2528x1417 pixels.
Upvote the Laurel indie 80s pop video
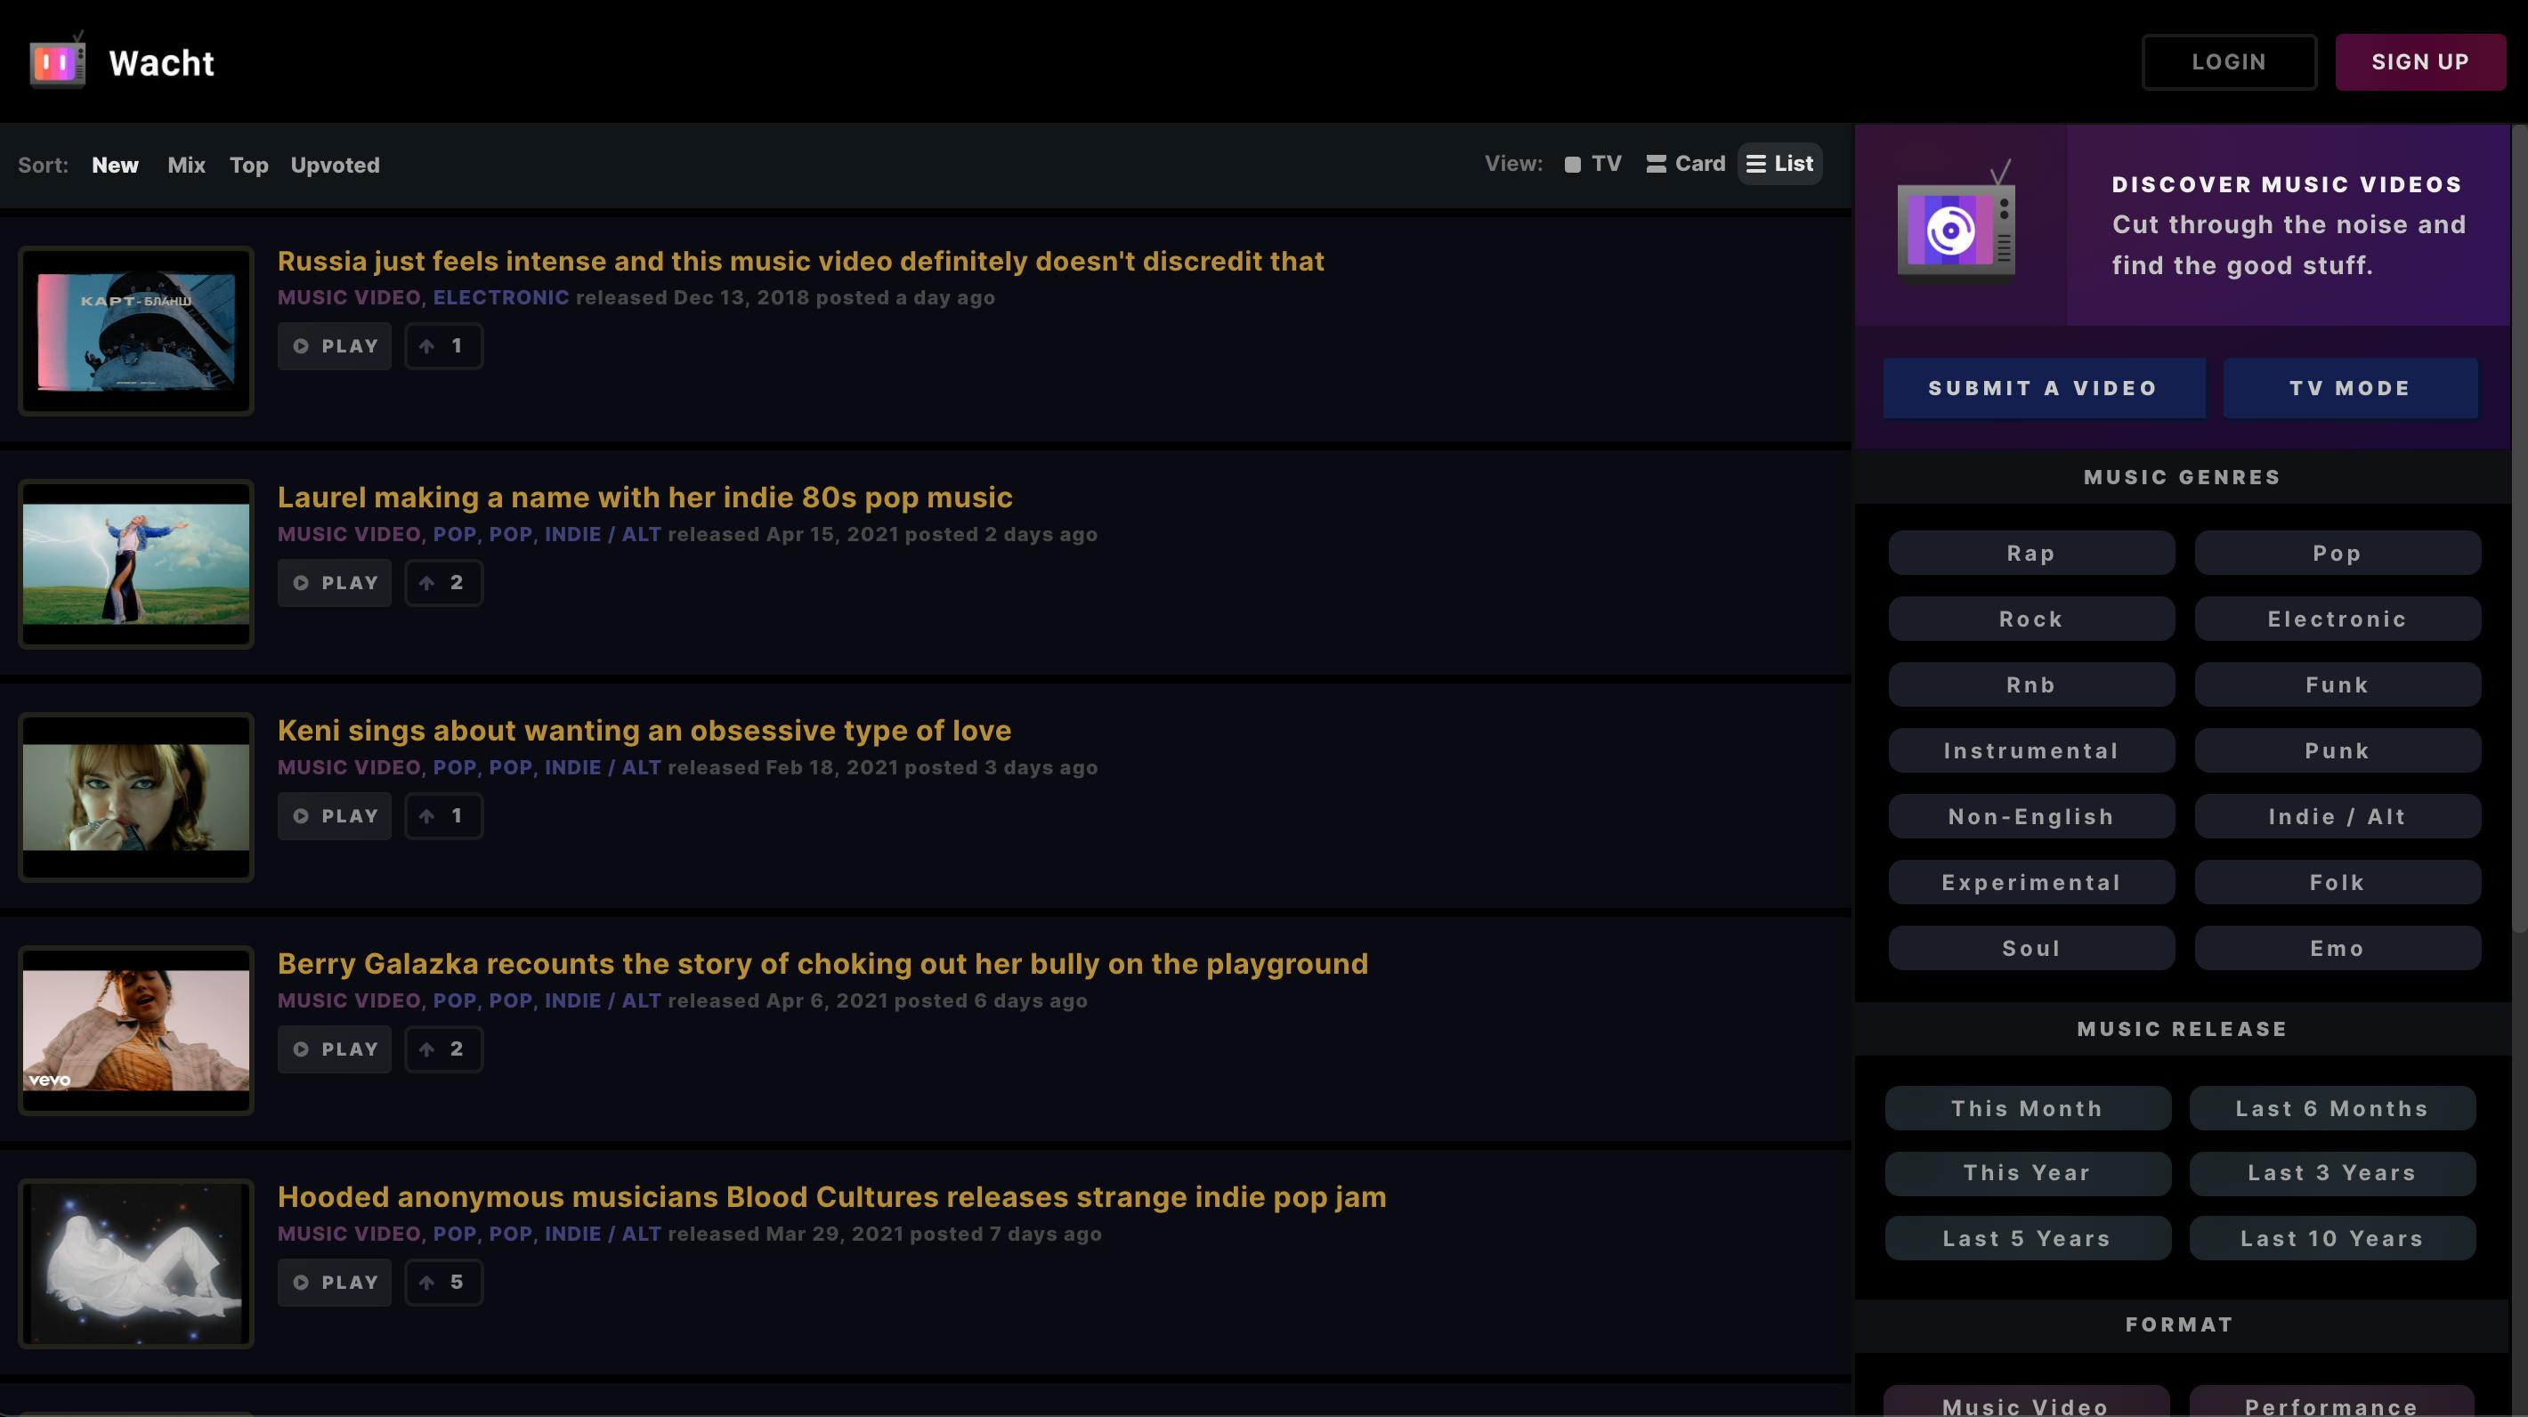pyautogui.click(x=443, y=583)
